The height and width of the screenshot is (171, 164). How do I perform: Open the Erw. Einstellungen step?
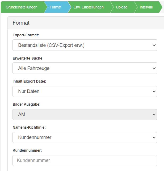pos(89,7)
